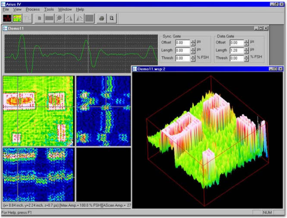
Task: Increase Sync Gate Offset with up arrow
Action: click(193, 41)
